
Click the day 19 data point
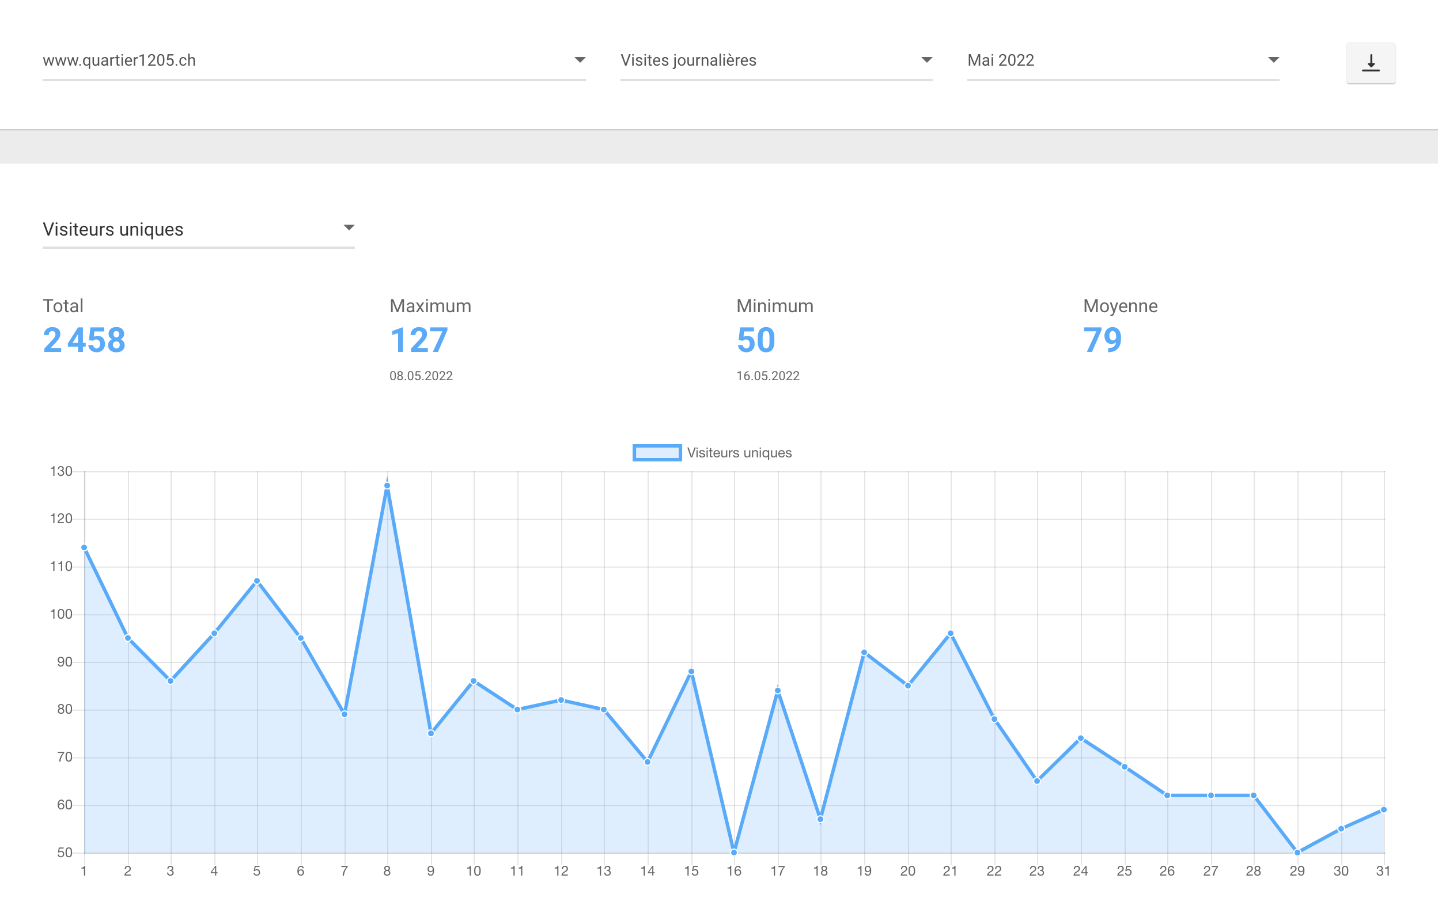click(x=864, y=653)
